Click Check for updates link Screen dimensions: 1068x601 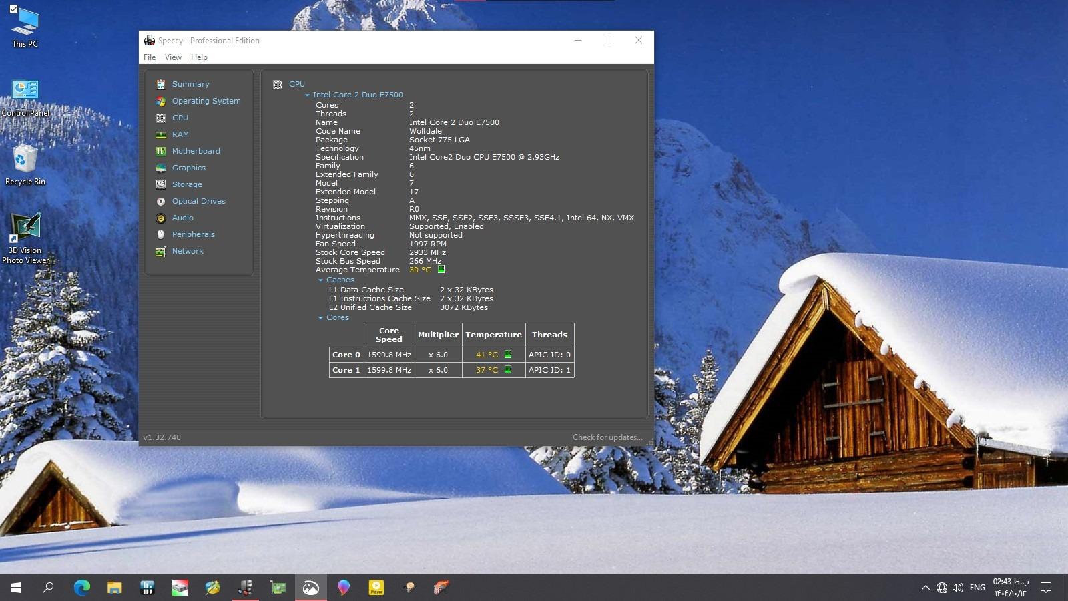point(607,437)
